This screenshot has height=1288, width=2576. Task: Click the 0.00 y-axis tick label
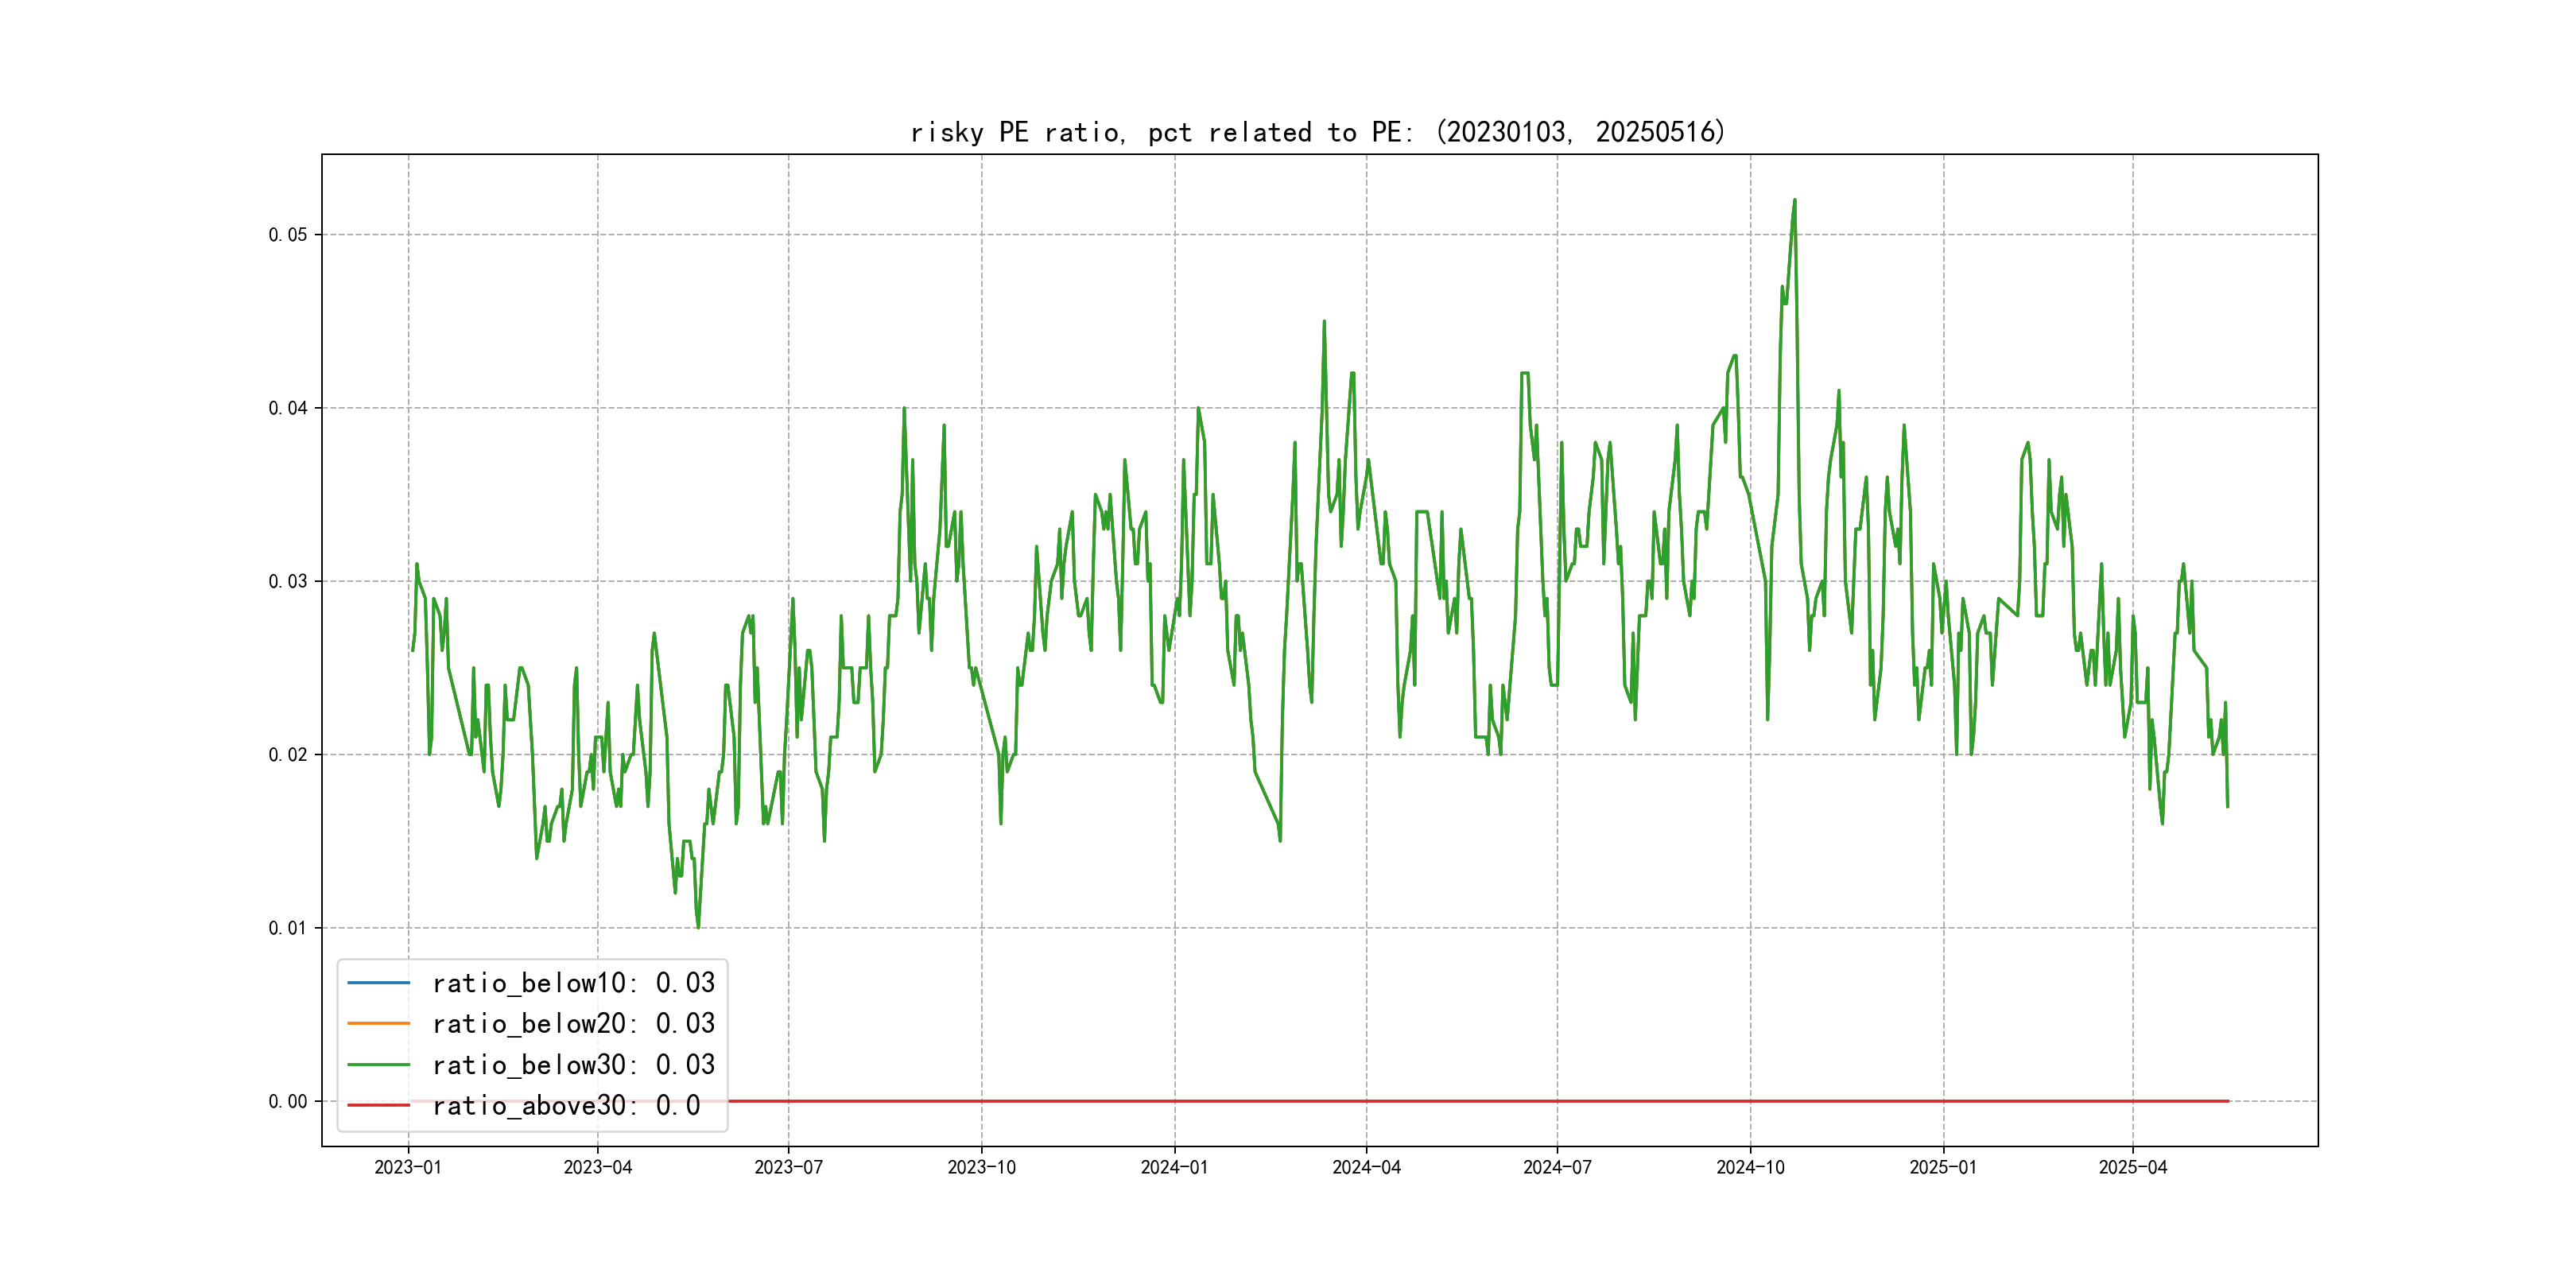pyautogui.click(x=288, y=1101)
